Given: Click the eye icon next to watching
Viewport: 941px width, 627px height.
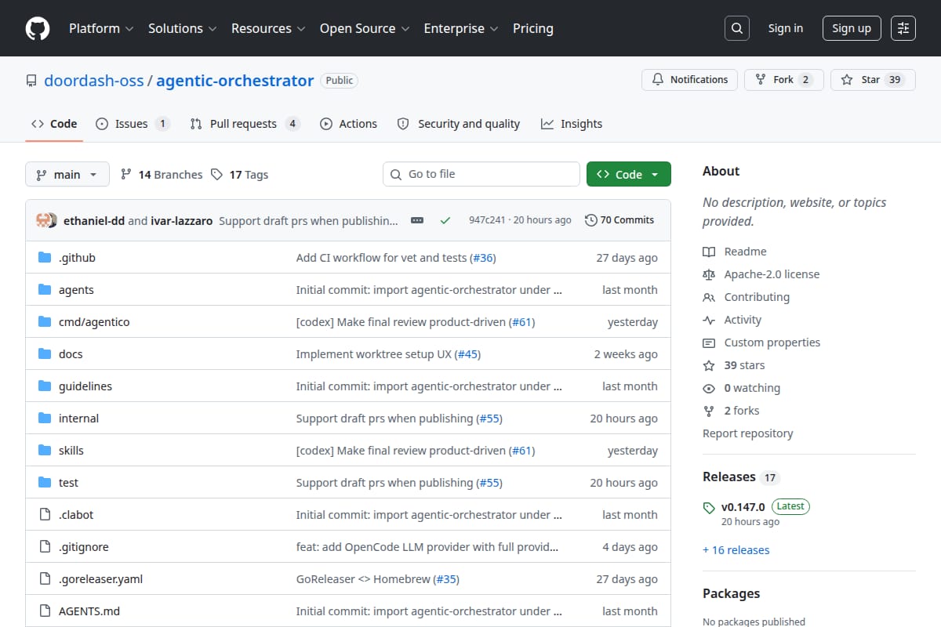Looking at the screenshot, I should 709,388.
